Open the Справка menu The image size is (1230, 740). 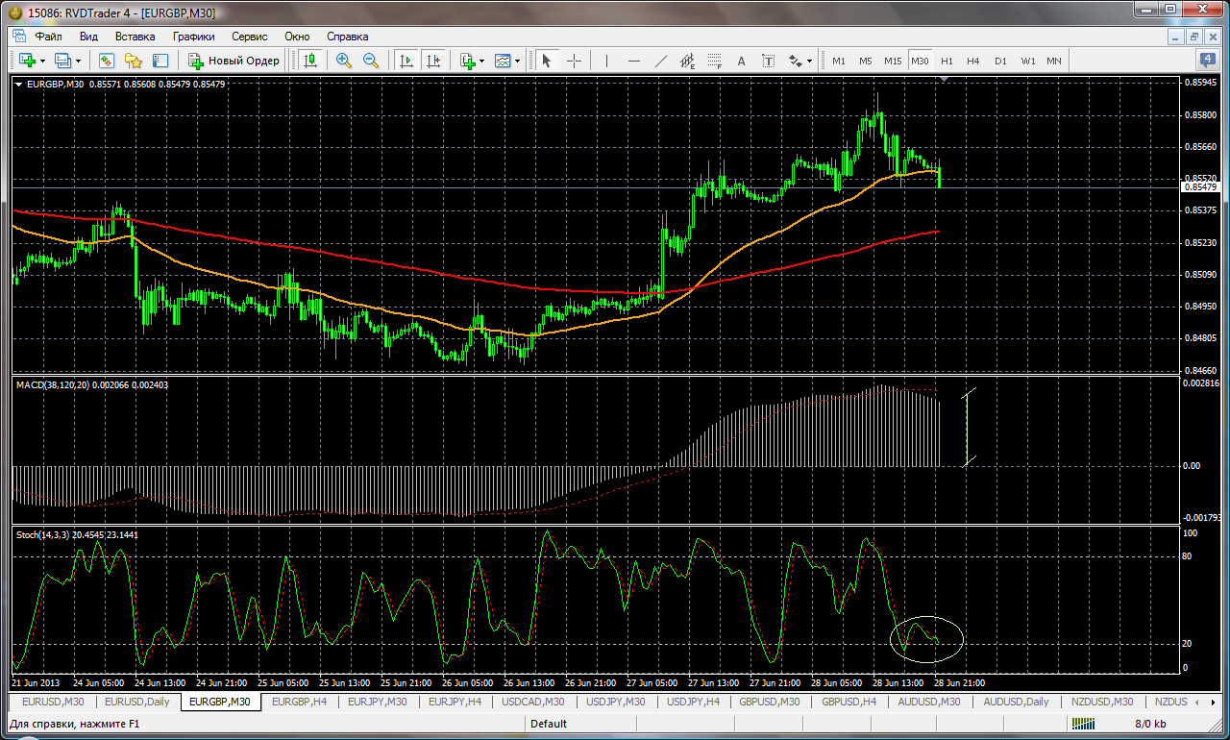point(347,37)
